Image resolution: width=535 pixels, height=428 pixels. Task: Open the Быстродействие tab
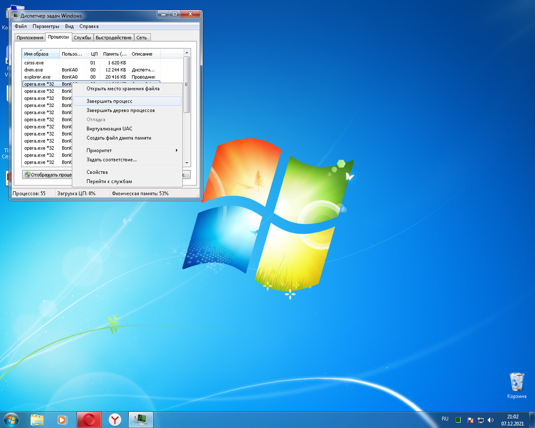(x=114, y=37)
